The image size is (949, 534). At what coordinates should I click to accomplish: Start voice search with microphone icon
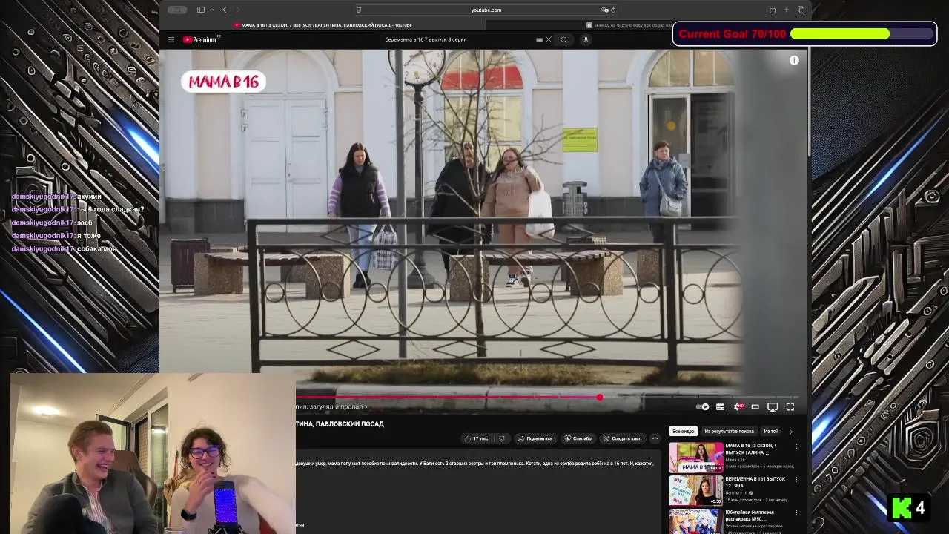[x=586, y=40]
